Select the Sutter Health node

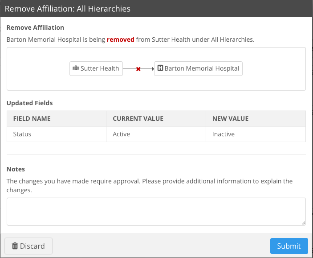[96, 68]
